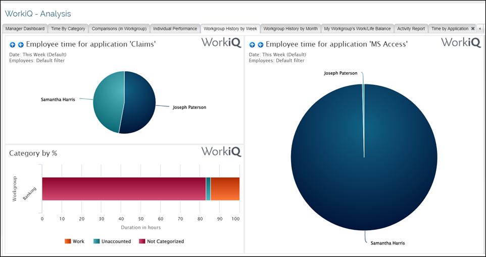The image size is (486, 257).
Task: Click the back arrow icon in MS Access panel
Action: coord(260,45)
